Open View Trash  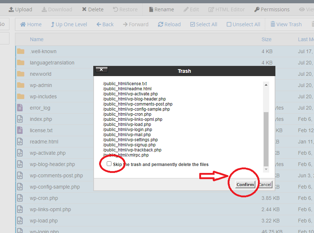tap(286, 24)
